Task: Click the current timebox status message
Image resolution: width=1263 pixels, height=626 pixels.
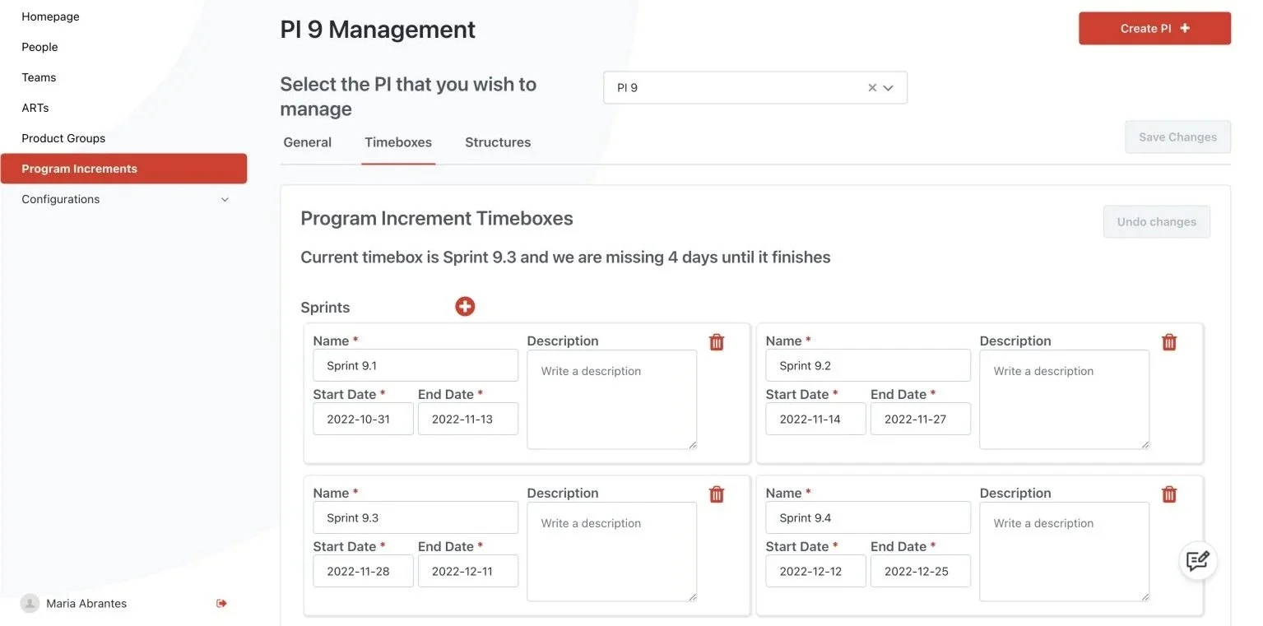Action: pos(565,257)
